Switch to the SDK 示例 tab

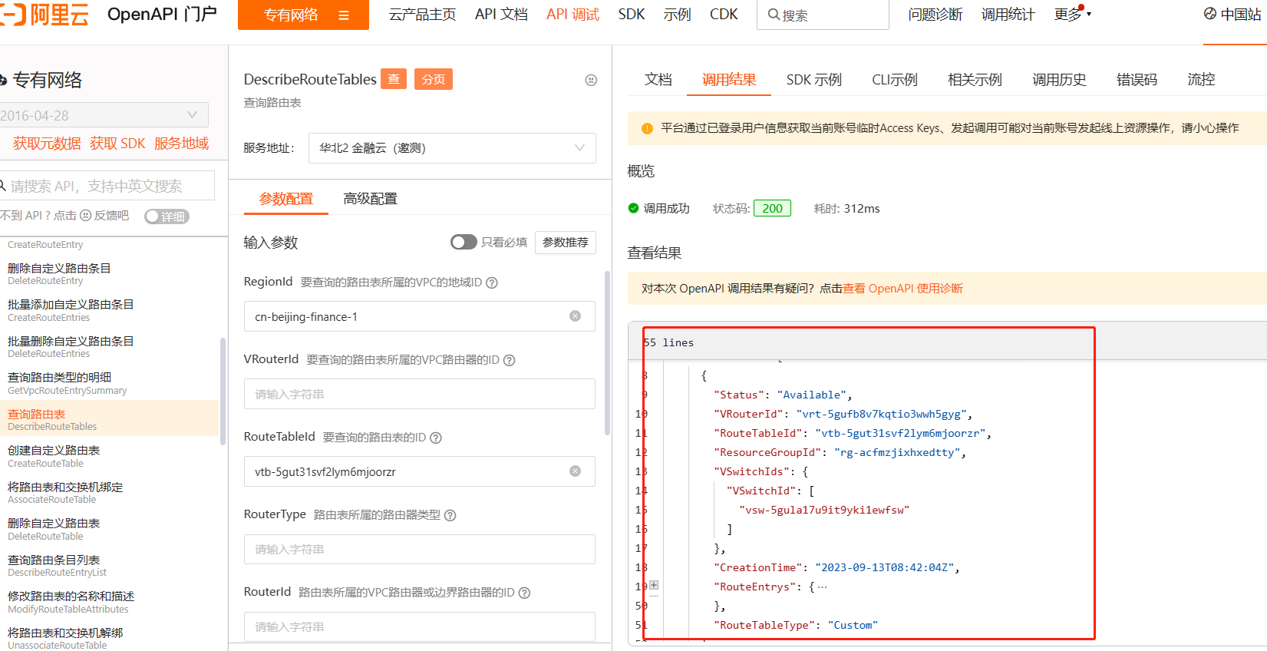813,79
